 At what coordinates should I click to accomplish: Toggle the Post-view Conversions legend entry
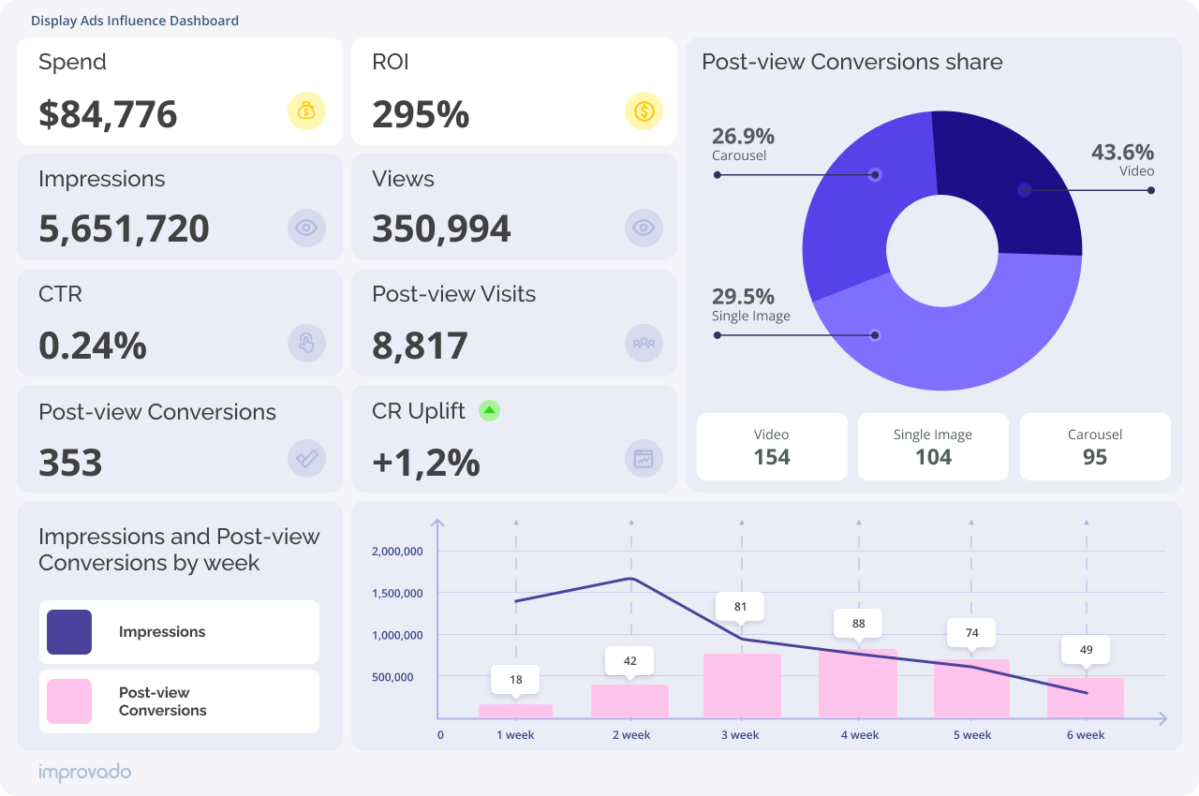click(x=179, y=701)
